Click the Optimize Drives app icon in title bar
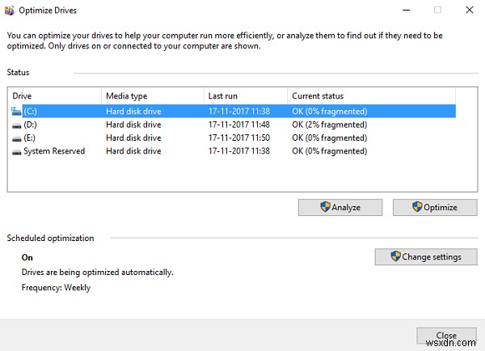This screenshot has height=351, width=485. pyautogui.click(x=9, y=11)
